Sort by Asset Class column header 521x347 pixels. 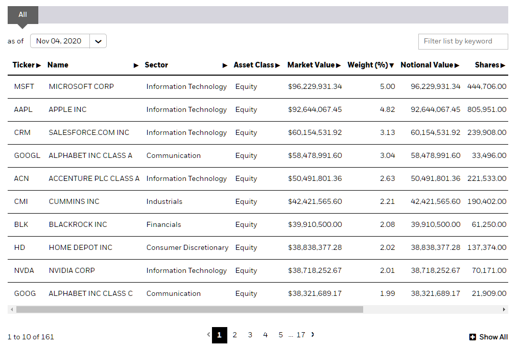257,65
